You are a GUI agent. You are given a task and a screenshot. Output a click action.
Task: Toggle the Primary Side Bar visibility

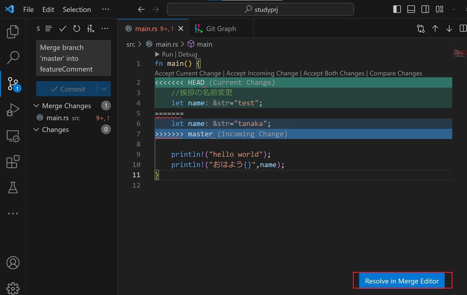click(x=397, y=9)
